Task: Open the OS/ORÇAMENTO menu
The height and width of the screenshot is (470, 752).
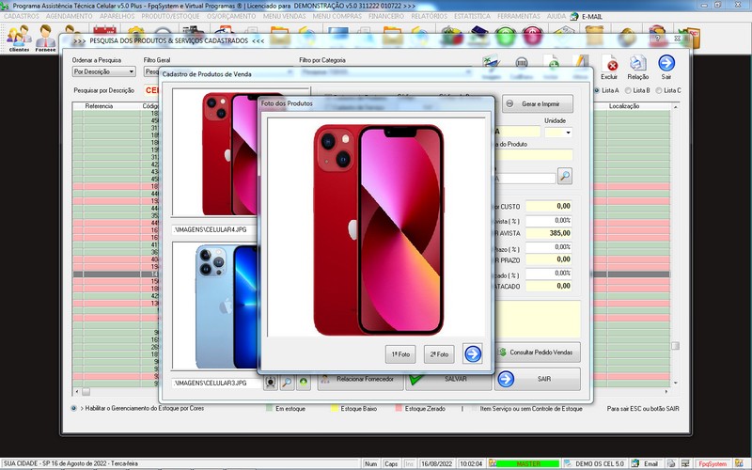Action: point(231,16)
